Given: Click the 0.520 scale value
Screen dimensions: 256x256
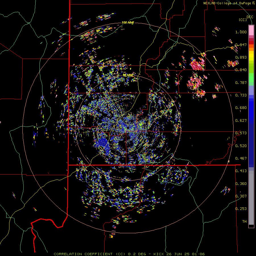Looking at the screenshot, I should [241, 146].
